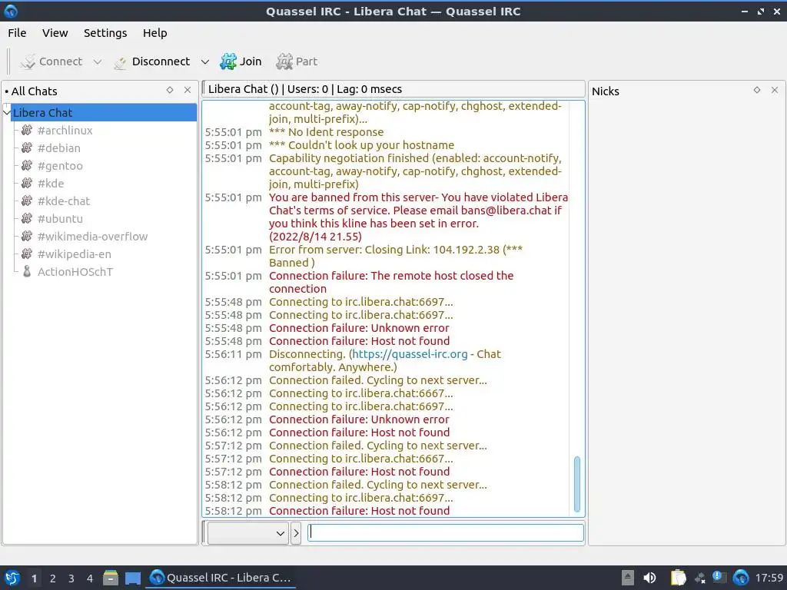This screenshot has width=787, height=590.
Task: Click the 17:59 taskbar clock
Action: click(x=769, y=578)
